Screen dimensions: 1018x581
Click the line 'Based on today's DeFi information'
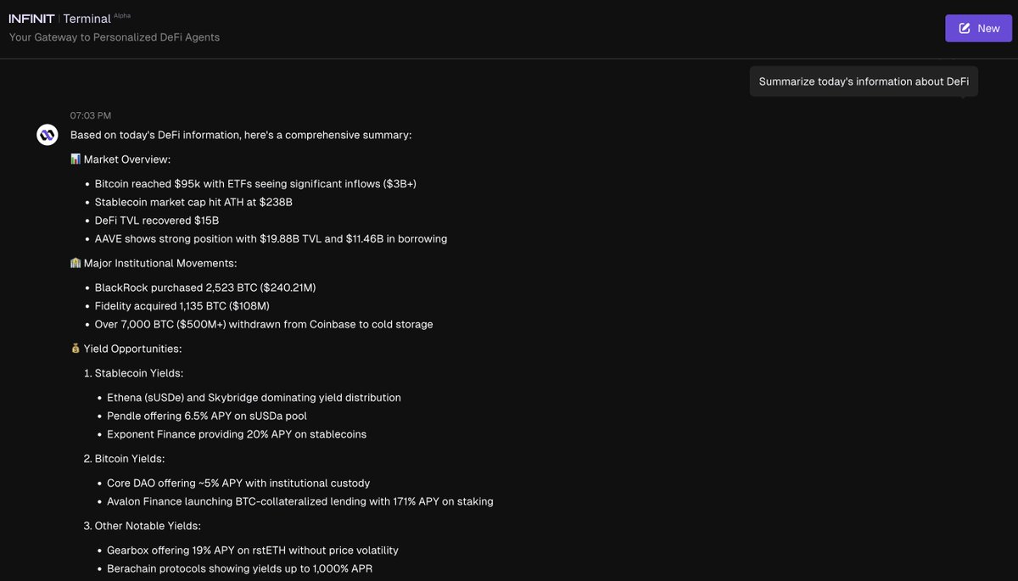241,135
